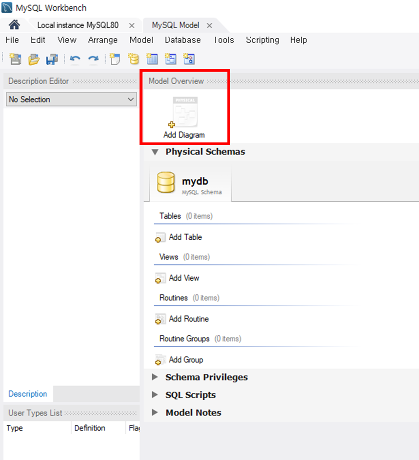The width and height of the screenshot is (419, 460).
Task: Add a new schema via toolbar cylinder icon
Action: point(133,59)
